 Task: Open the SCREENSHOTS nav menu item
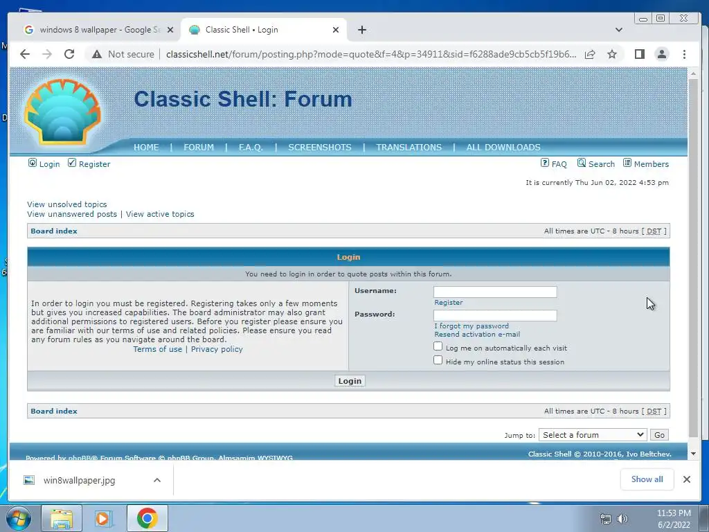tap(320, 148)
